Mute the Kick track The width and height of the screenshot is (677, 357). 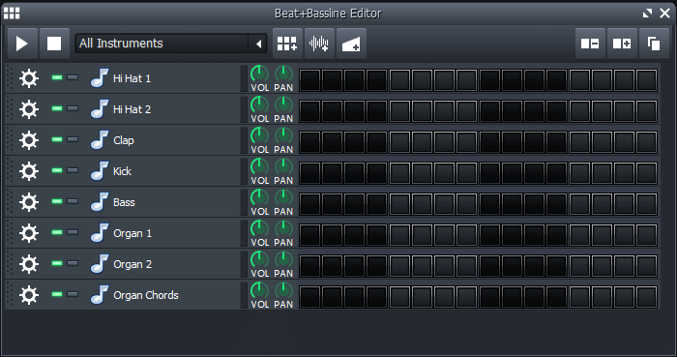tap(57, 170)
